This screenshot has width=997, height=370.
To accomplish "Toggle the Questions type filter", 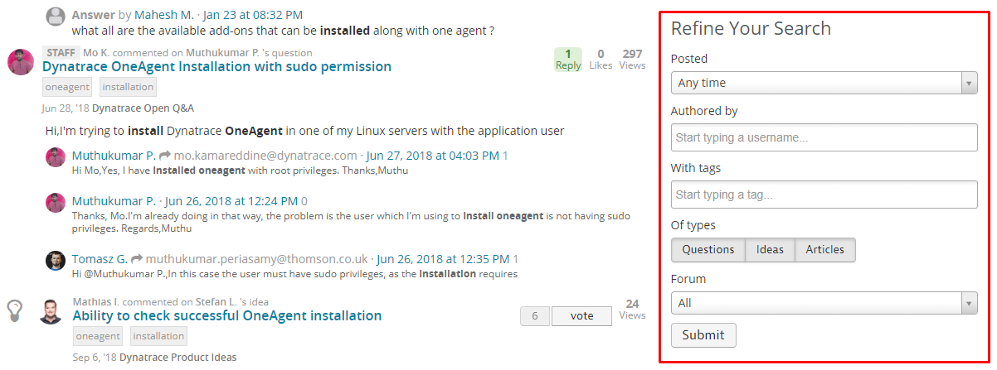I will click(708, 250).
